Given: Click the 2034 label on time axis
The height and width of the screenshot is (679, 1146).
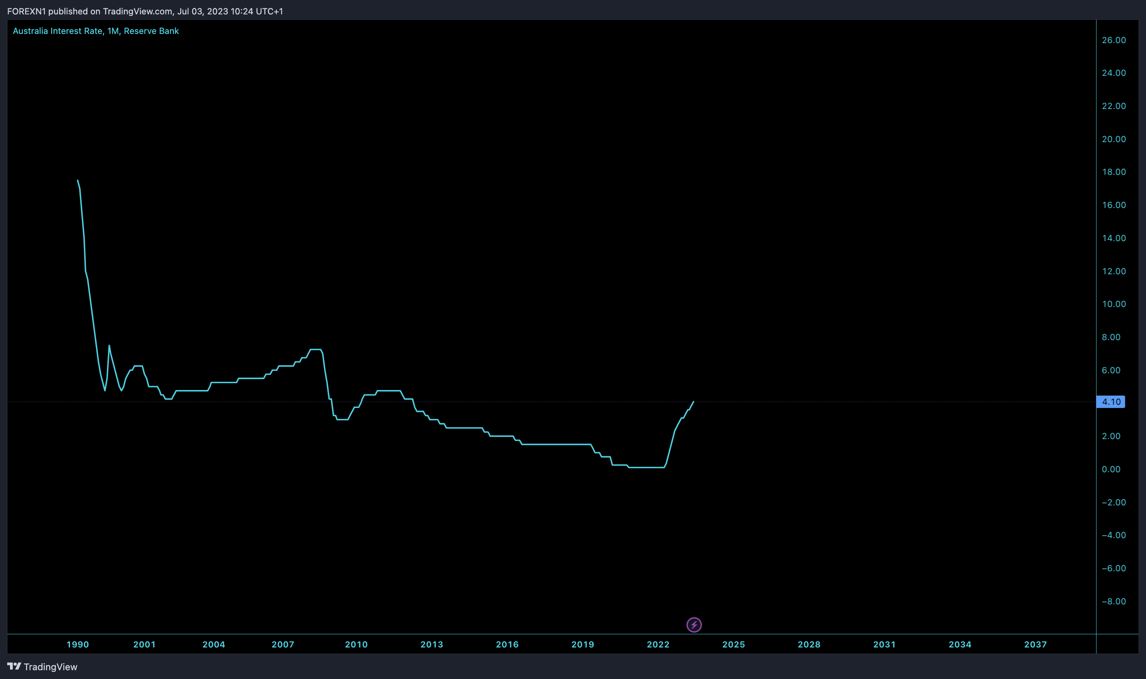Looking at the screenshot, I should pos(960,644).
